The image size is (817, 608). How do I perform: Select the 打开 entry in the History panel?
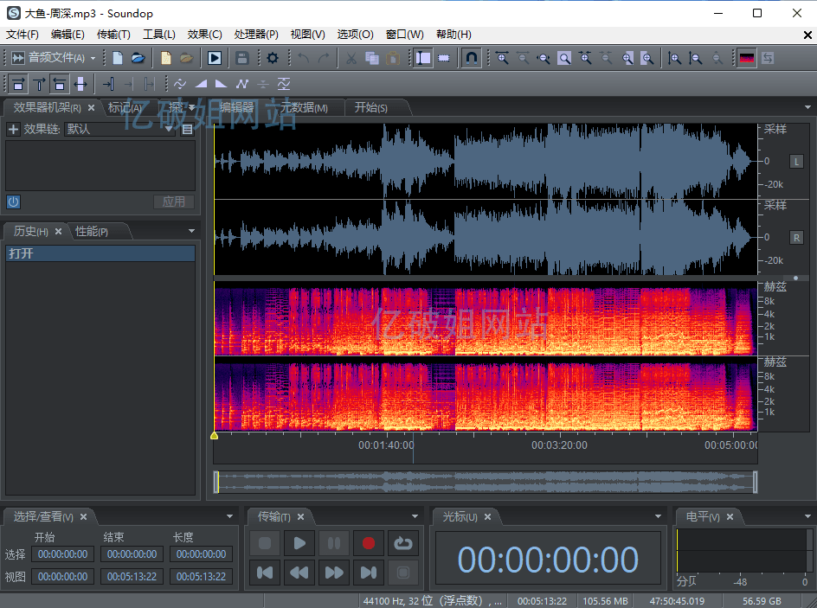pos(100,252)
